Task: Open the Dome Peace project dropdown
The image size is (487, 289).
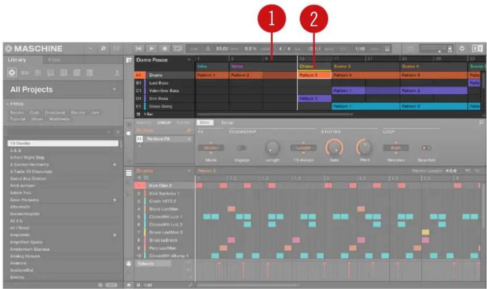Action: (189, 59)
